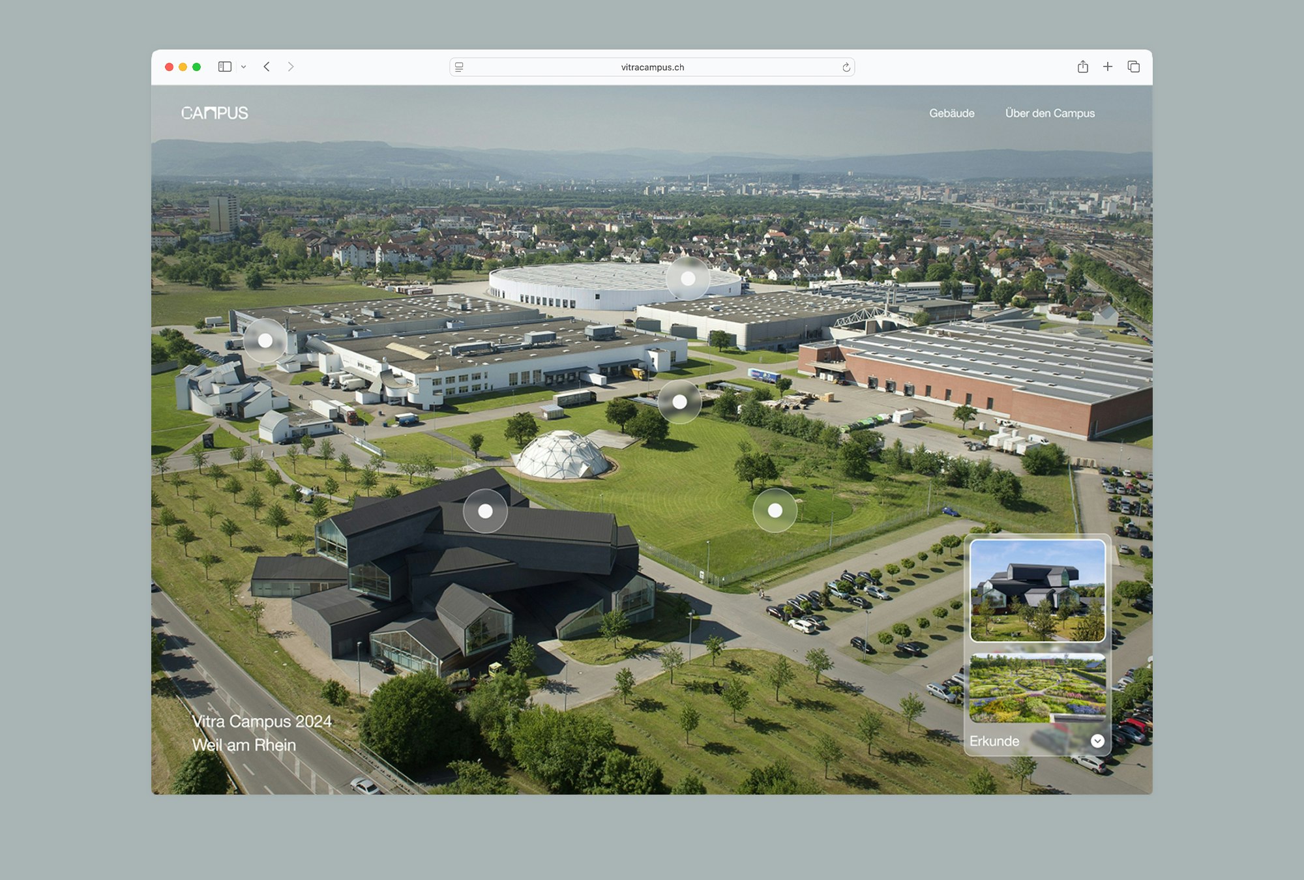1304x880 pixels.
Task: Click the page reader icon in address bar
Action: (459, 67)
